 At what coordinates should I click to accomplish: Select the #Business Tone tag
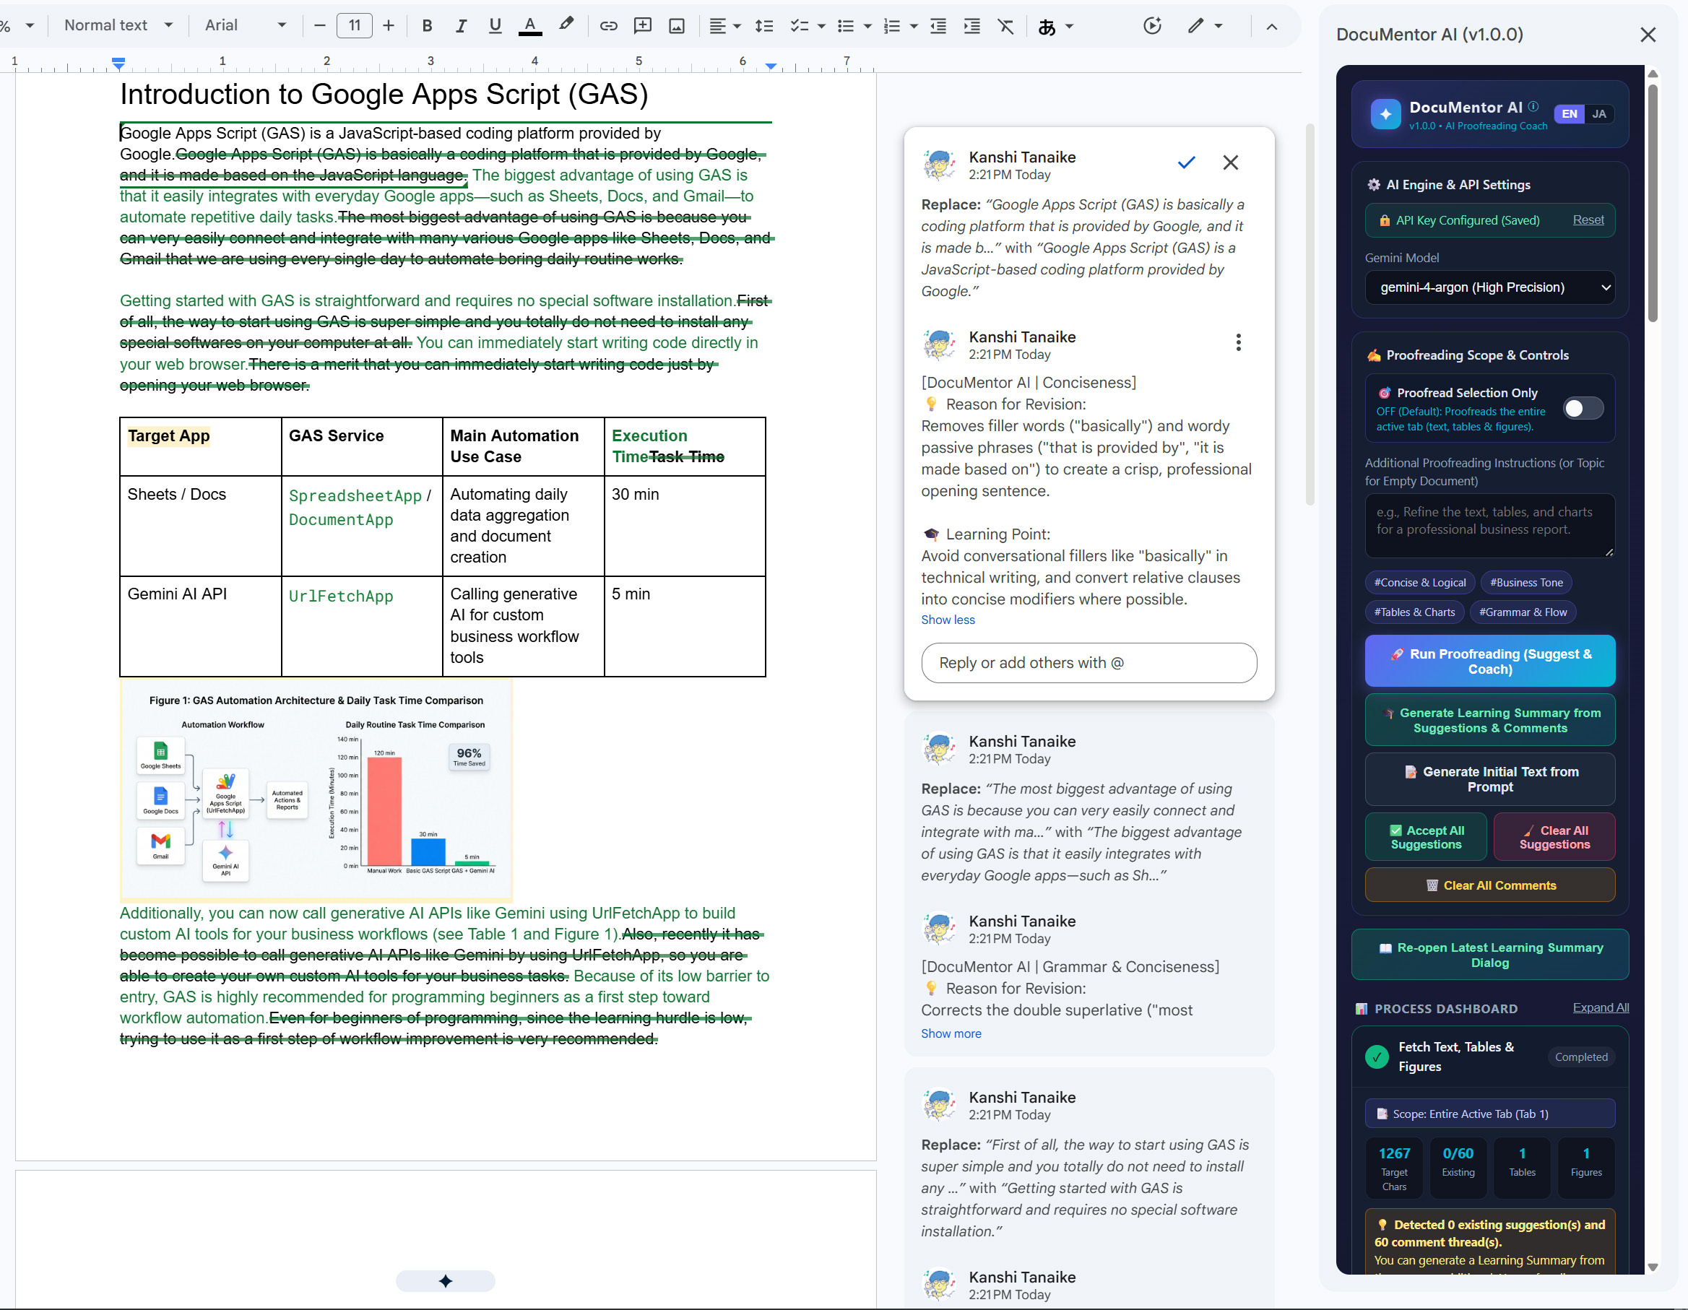point(1525,583)
